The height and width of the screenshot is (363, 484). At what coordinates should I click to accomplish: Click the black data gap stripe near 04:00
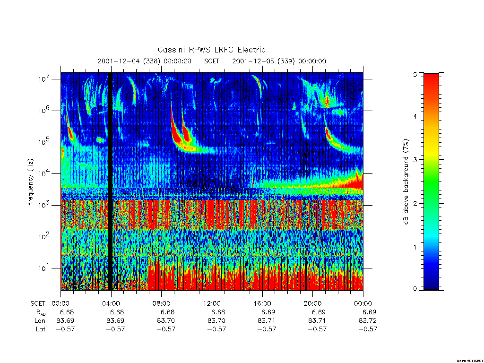point(110,181)
